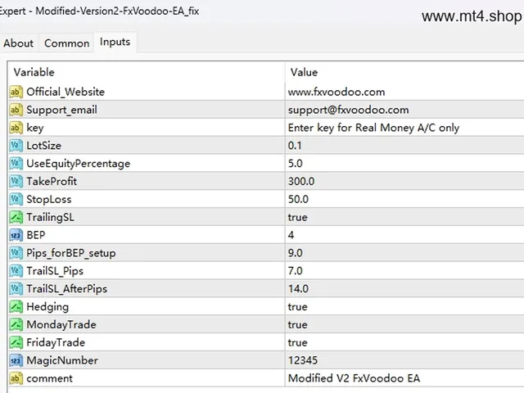524x393 pixels.
Task: Click the string icon beside comment
Action: click(16, 378)
